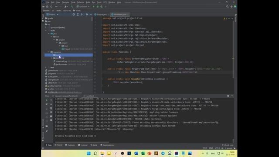Image resolution: width=279 pixels, height=157 pixels.
Task: Click Select Opened File target icon
Action: click(74, 14)
